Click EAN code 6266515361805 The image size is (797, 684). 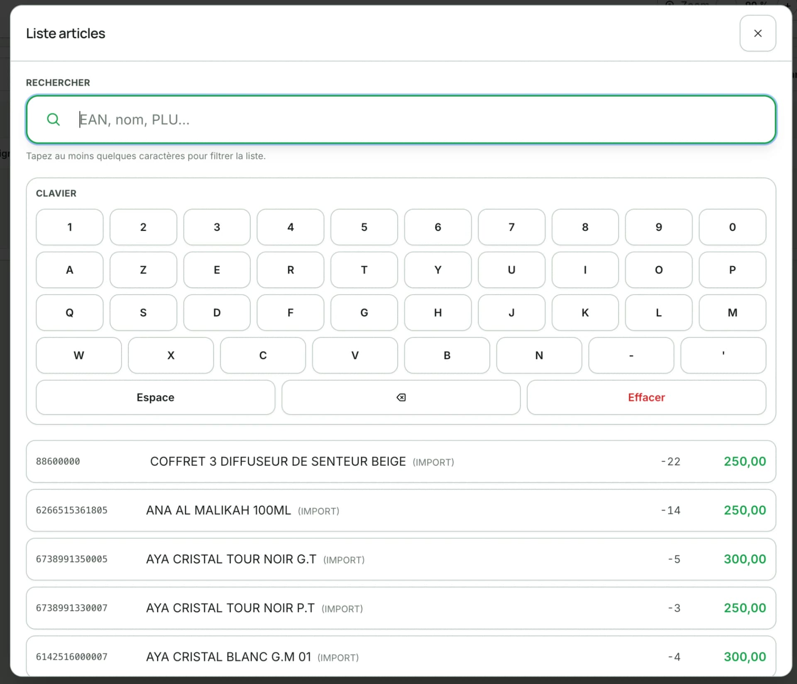coord(71,511)
